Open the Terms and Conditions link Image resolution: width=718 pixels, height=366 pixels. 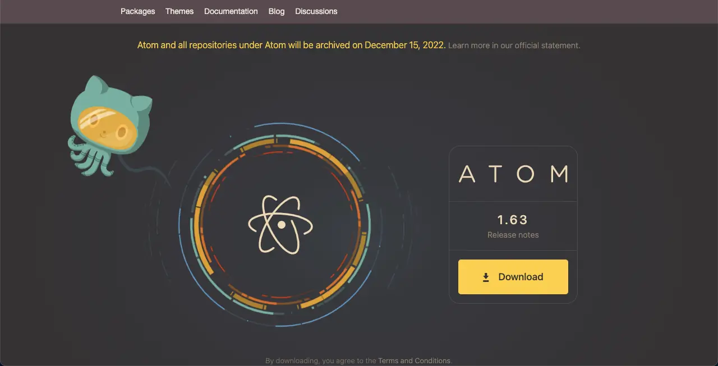point(414,361)
